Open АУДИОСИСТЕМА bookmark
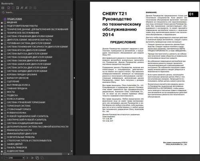The image size is (200, 161). 16,151
